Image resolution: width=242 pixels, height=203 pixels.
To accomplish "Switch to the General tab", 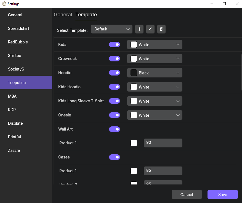I will [63, 15].
